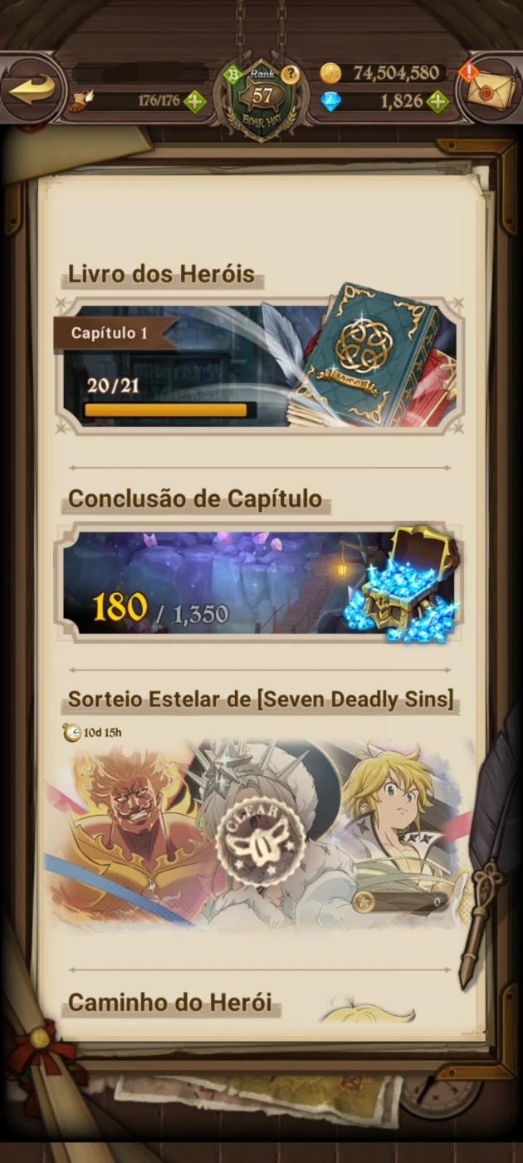This screenshot has height=1163, width=523.
Task: Open the Livro dos Heróis banner
Action: [x=259, y=366]
